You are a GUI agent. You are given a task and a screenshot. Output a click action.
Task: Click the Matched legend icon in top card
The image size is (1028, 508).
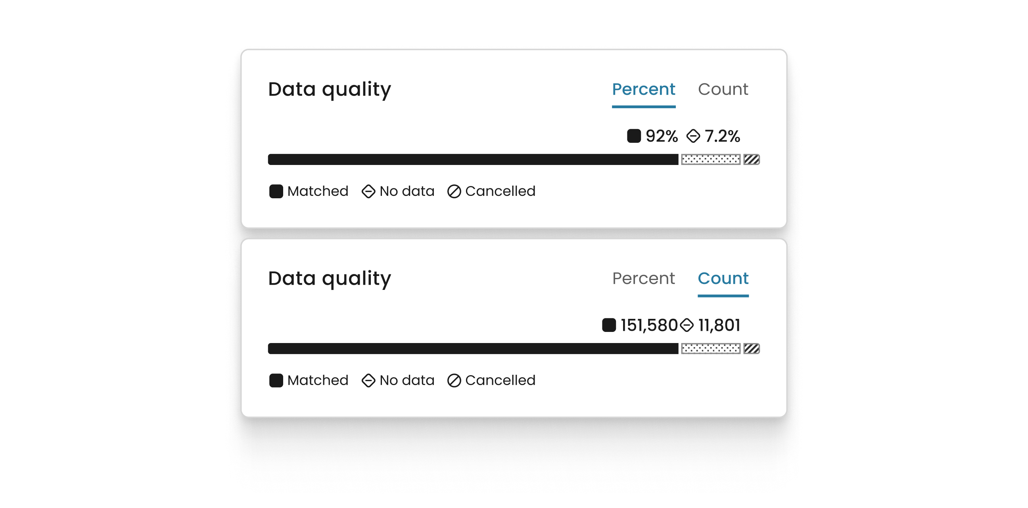[276, 192]
